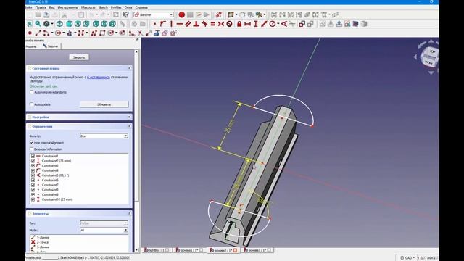Apply the lock constraint padlock icon

tap(239, 24)
